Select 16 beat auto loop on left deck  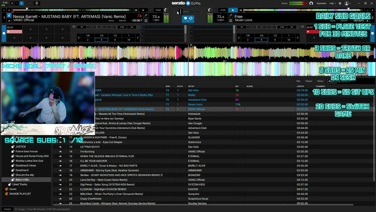point(129,40)
